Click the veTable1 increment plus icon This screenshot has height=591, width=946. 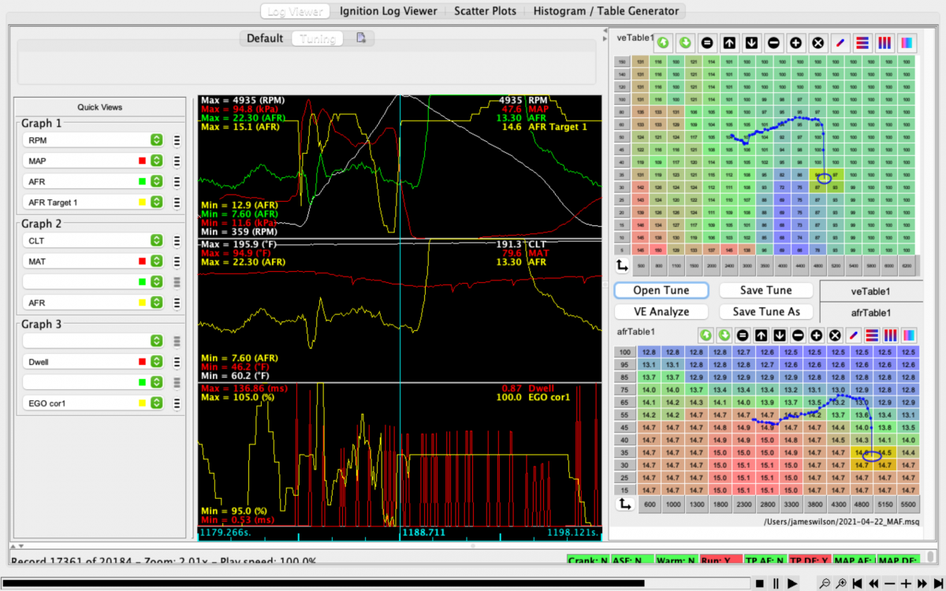pos(796,42)
